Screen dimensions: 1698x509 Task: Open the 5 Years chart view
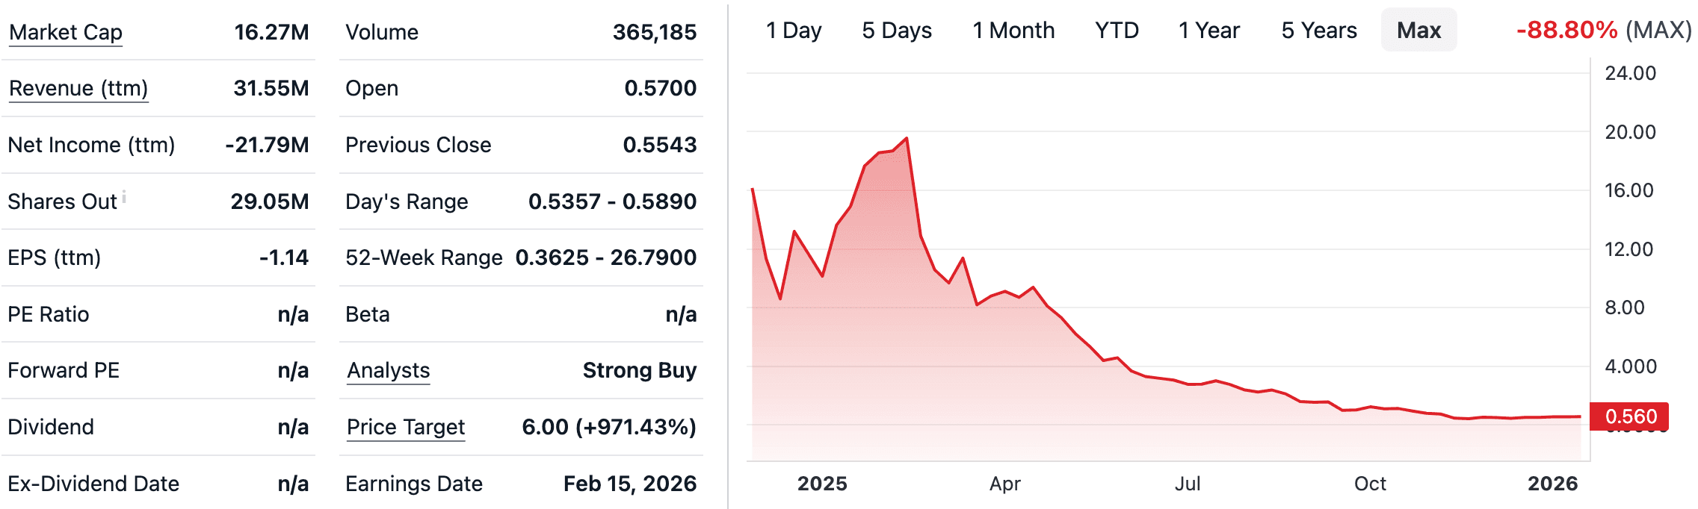1319,31
